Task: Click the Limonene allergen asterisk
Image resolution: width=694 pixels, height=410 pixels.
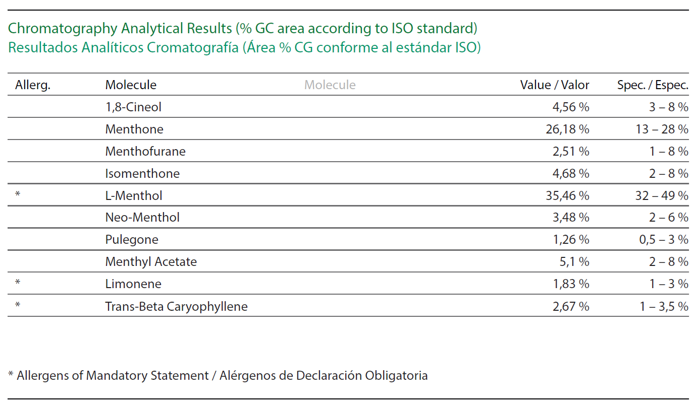Action: point(18,283)
